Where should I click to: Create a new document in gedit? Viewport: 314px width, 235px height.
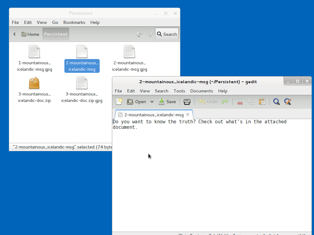pos(119,102)
